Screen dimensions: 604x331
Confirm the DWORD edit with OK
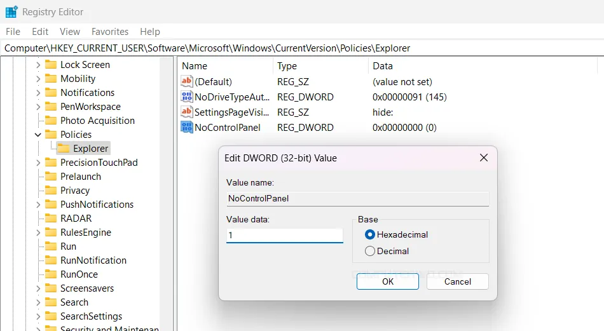pos(388,281)
